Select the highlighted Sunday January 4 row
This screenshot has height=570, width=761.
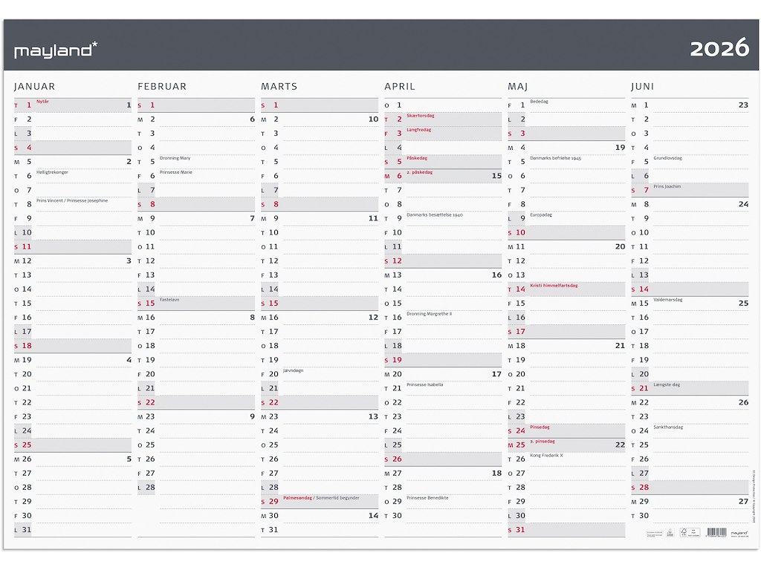[72, 148]
